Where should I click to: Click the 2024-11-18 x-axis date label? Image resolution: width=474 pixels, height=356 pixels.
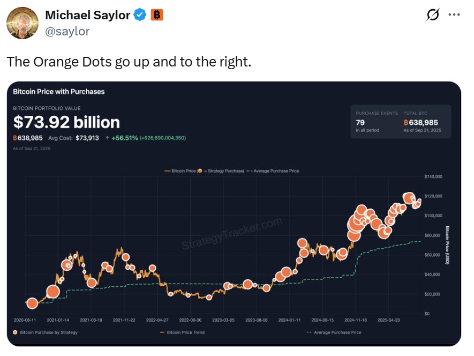click(356, 320)
